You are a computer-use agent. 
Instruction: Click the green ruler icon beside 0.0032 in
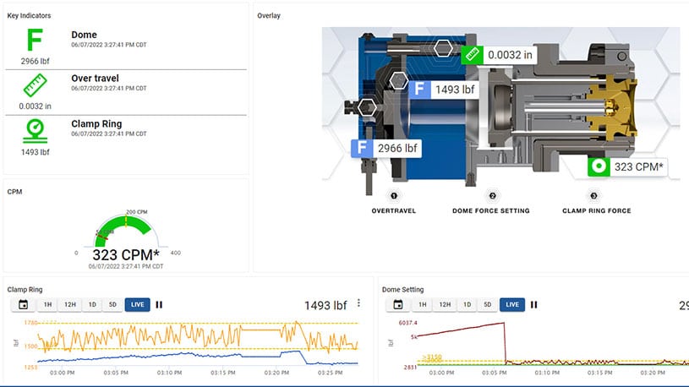tap(473, 53)
